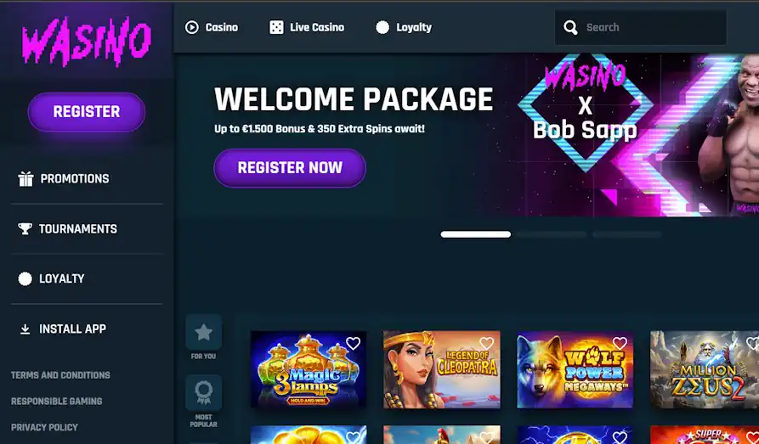Click the purple Register button
Viewport: 759px width, 444px height.
coord(87,112)
